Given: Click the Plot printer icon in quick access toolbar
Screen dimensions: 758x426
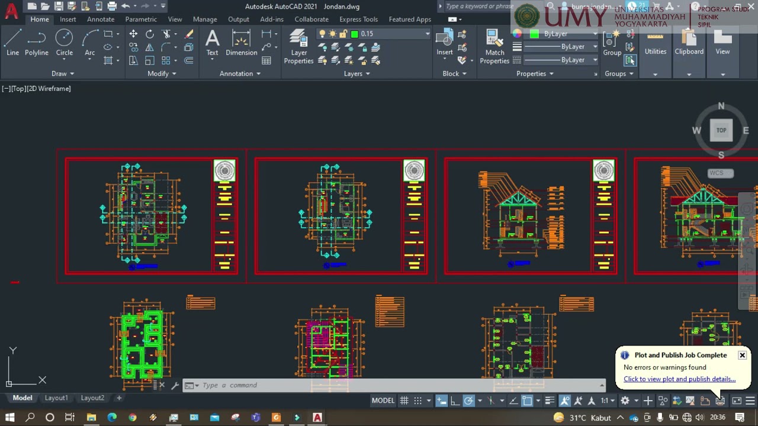Looking at the screenshot, I should point(112,6).
